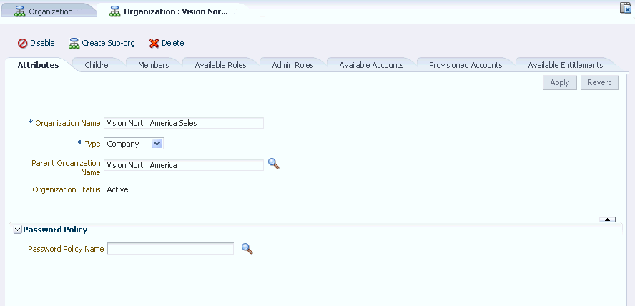Open the Members tab
This screenshot has width=635, height=306.
tap(154, 65)
